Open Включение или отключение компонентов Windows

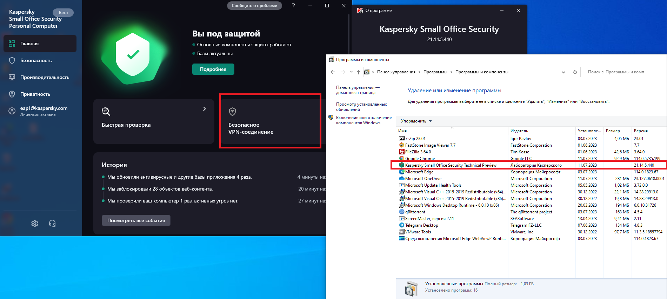click(363, 120)
